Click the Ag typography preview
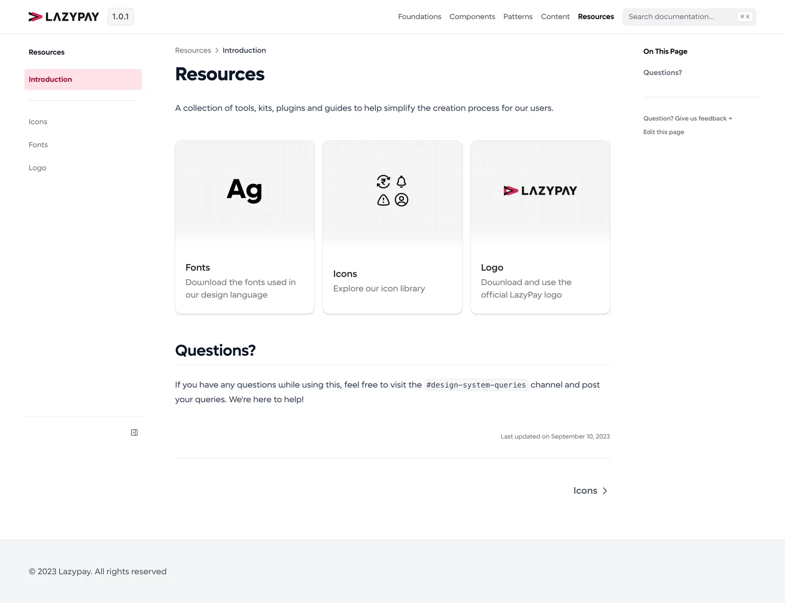The image size is (785, 603). tap(244, 190)
